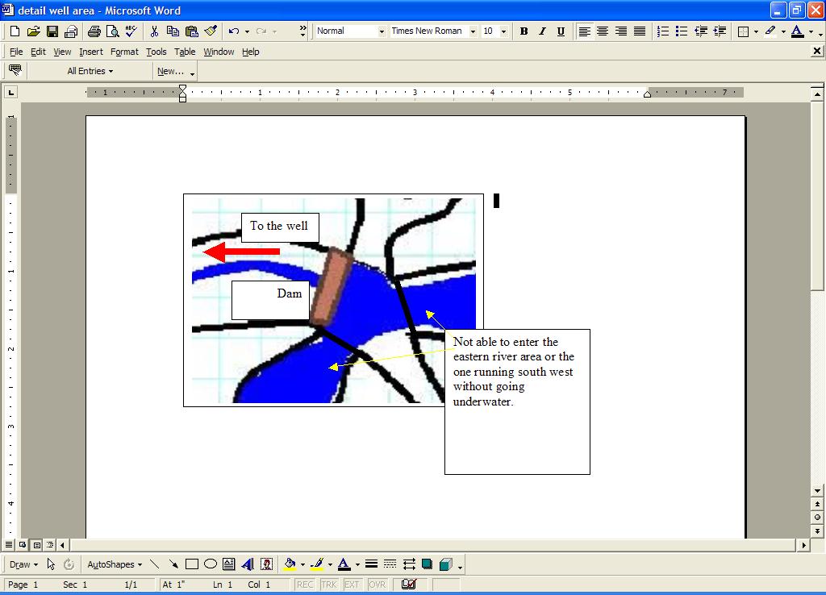Start a numbered list
This screenshot has height=595, width=826.
click(663, 31)
